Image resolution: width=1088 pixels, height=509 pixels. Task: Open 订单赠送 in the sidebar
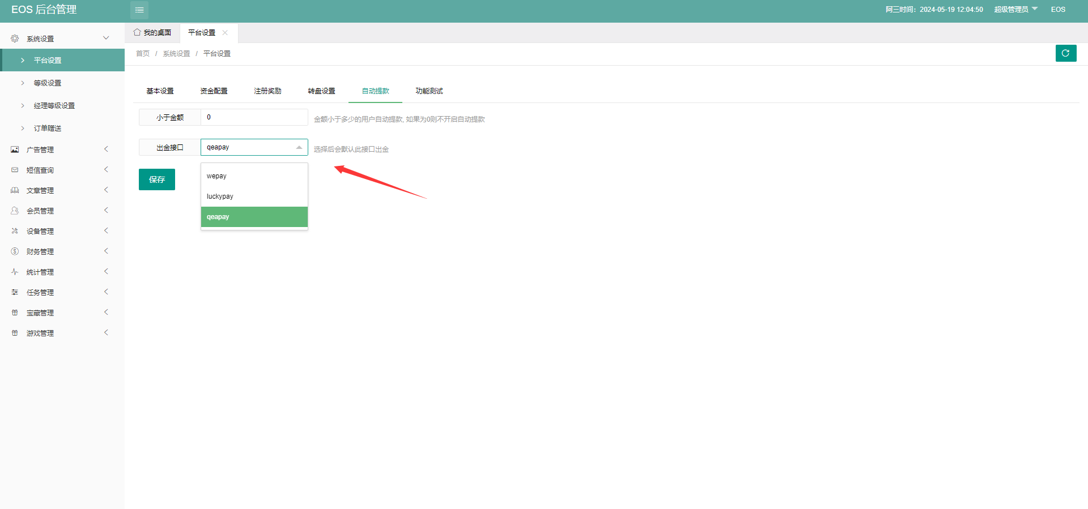click(x=62, y=128)
